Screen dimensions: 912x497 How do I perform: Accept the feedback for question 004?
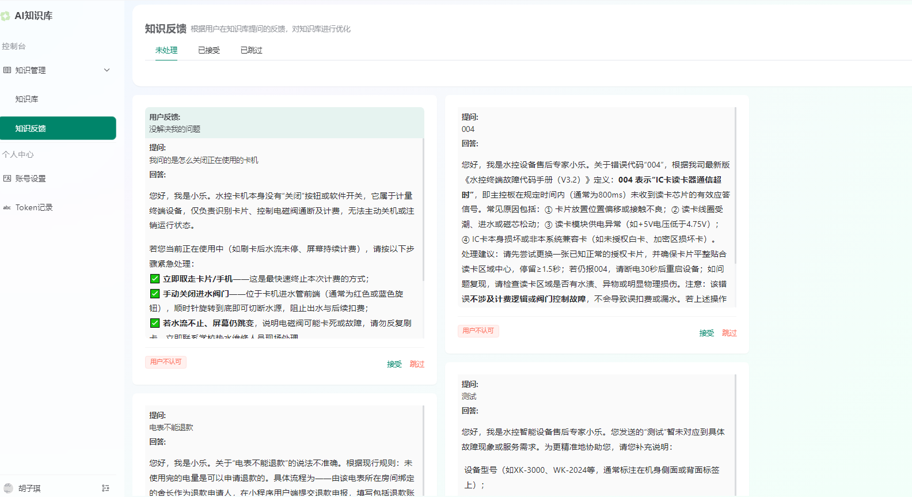click(706, 333)
